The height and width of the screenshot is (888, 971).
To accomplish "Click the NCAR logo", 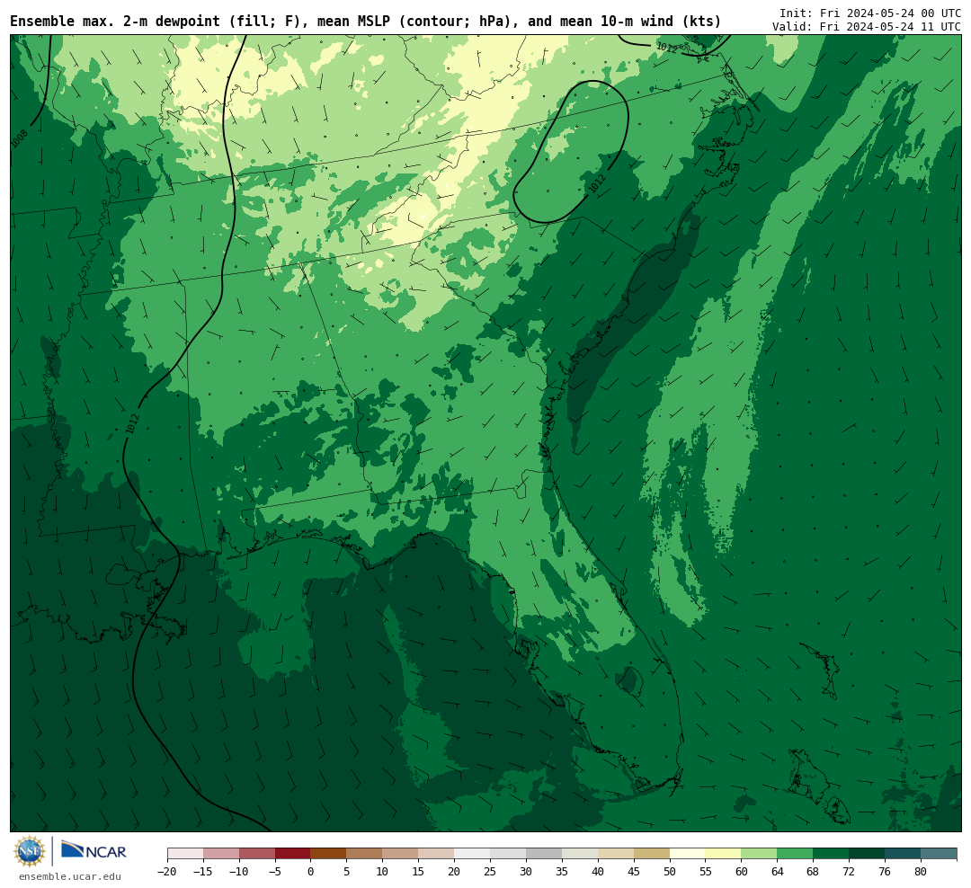I will 94,849.
